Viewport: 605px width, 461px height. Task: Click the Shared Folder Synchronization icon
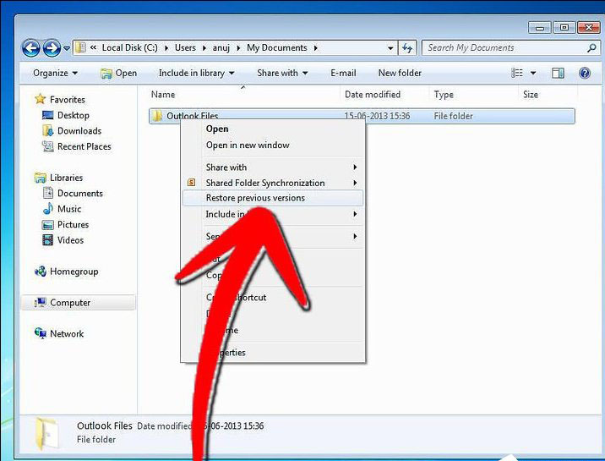click(191, 183)
